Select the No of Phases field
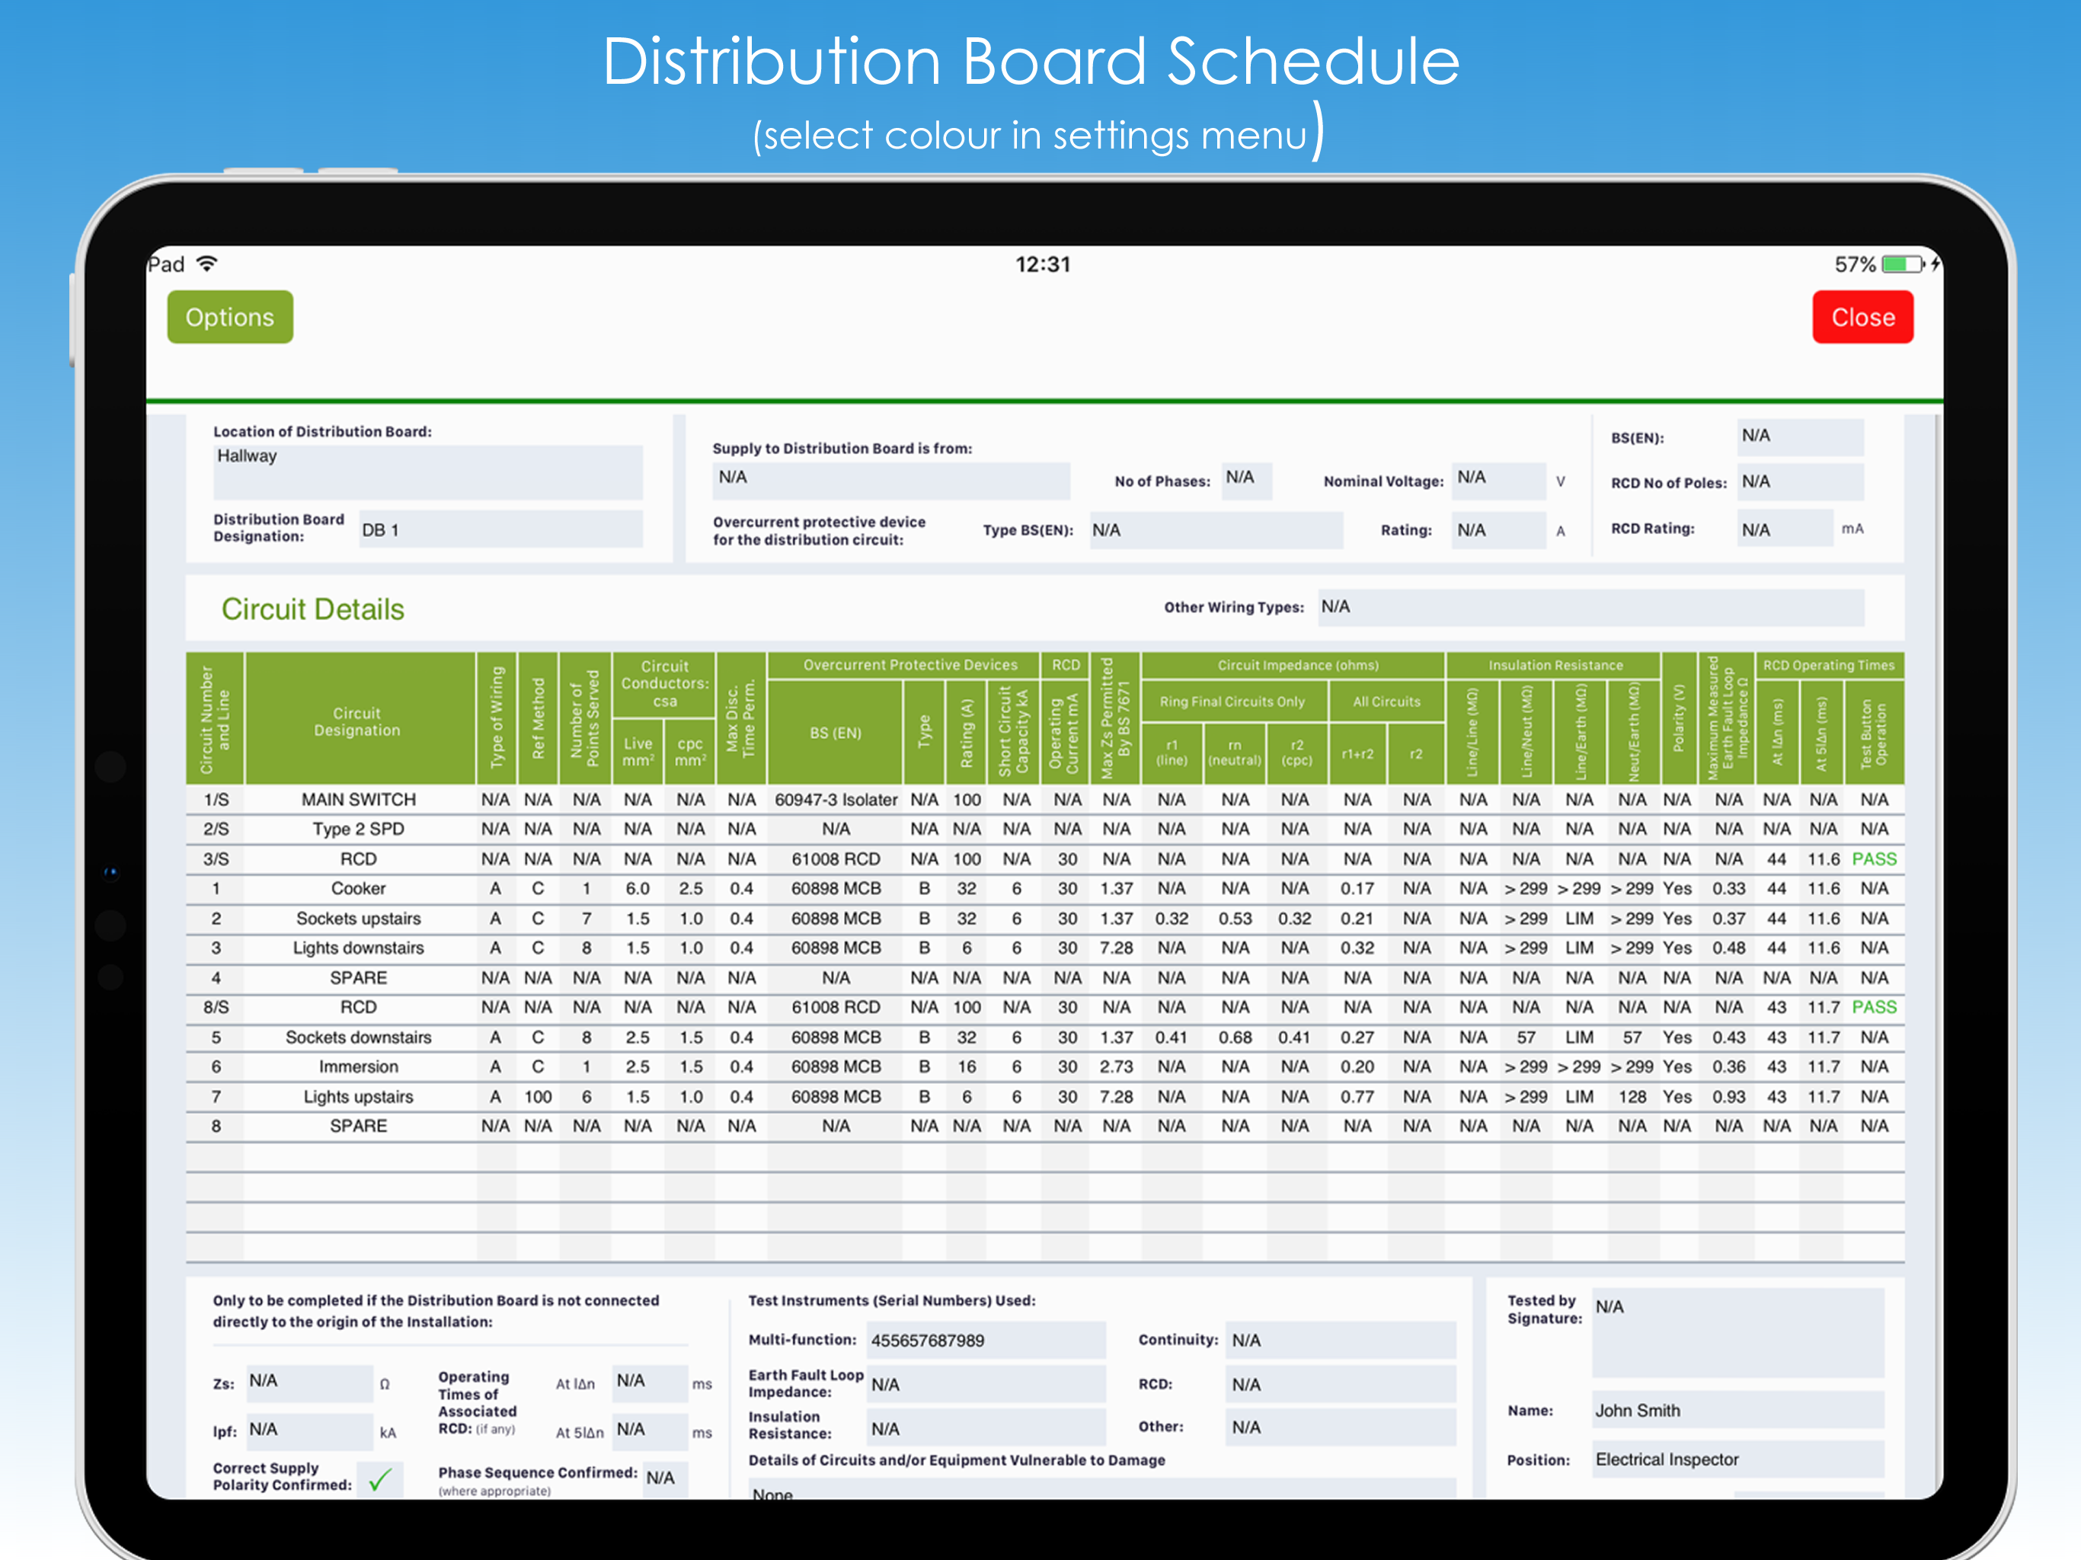The height and width of the screenshot is (1560, 2081). click(x=1245, y=479)
